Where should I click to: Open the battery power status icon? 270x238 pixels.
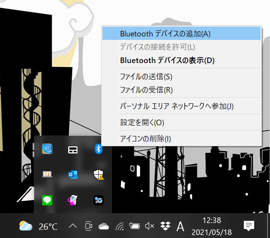(135, 226)
